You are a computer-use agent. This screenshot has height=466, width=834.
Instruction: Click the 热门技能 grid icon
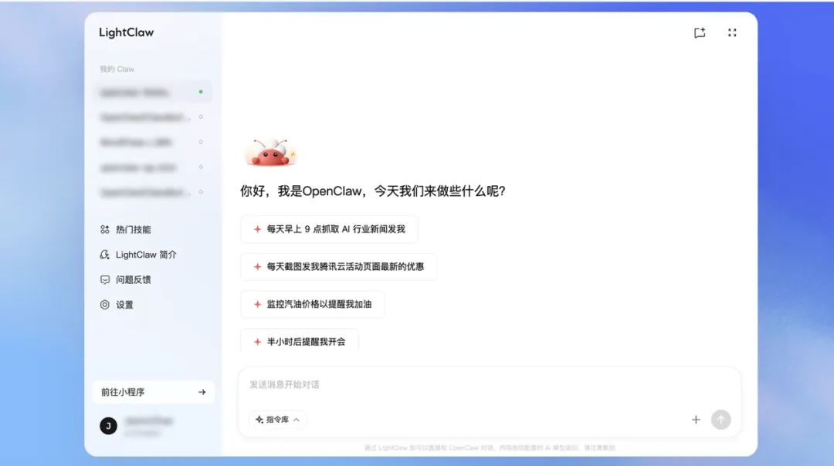click(105, 230)
